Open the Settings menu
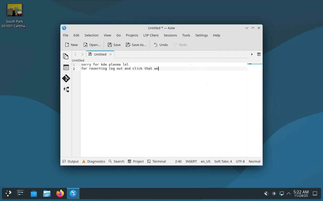Viewport: 323px width, 201px height. click(201, 35)
